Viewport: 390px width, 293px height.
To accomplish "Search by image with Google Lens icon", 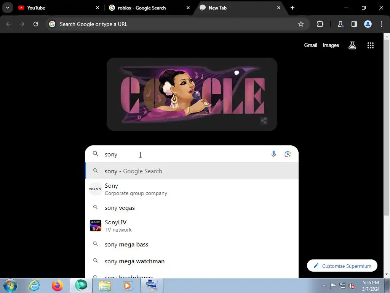I will (288, 154).
